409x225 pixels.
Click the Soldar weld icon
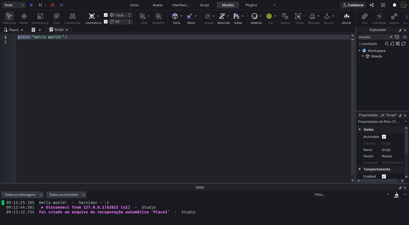(236, 16)
